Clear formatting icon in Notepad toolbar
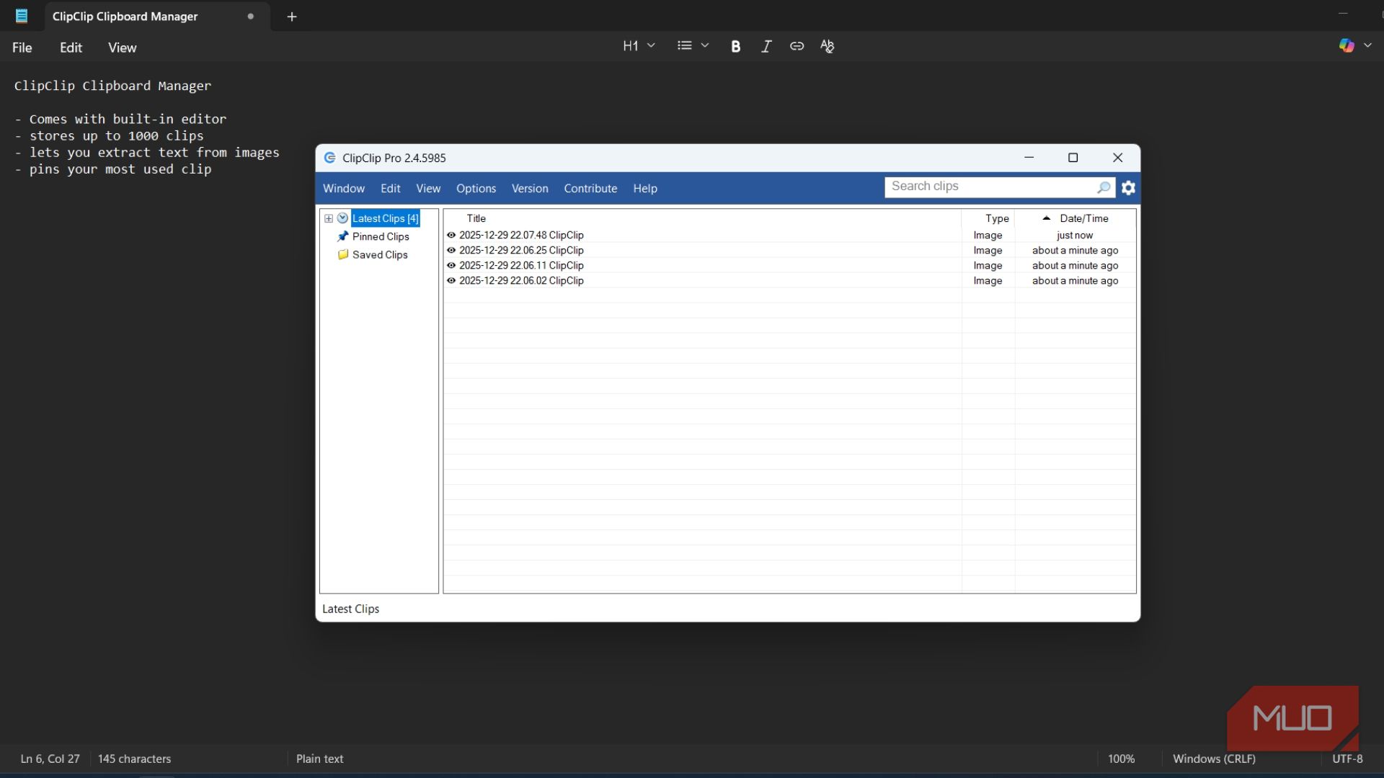This screenshot has width=1384, height=778. tap(827, 46)
